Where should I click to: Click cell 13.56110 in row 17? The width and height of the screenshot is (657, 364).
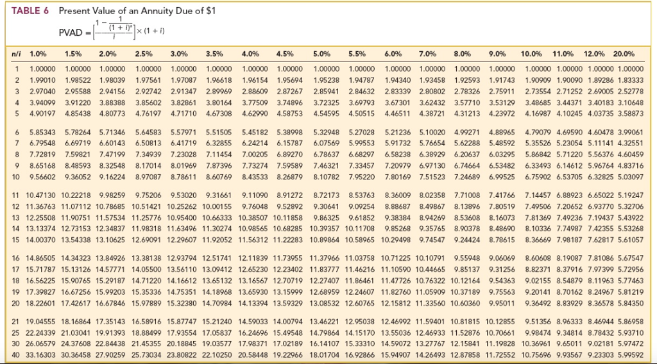[x=182, y=270]
